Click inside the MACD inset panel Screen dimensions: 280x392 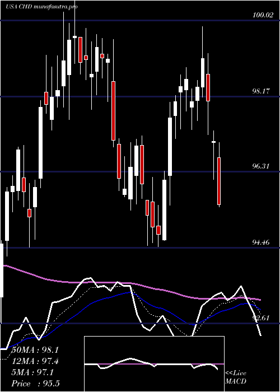tap(154, 364)
